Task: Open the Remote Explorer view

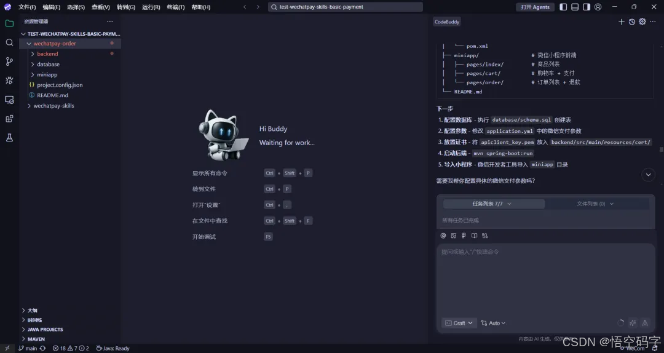Action: coord(9,100)
